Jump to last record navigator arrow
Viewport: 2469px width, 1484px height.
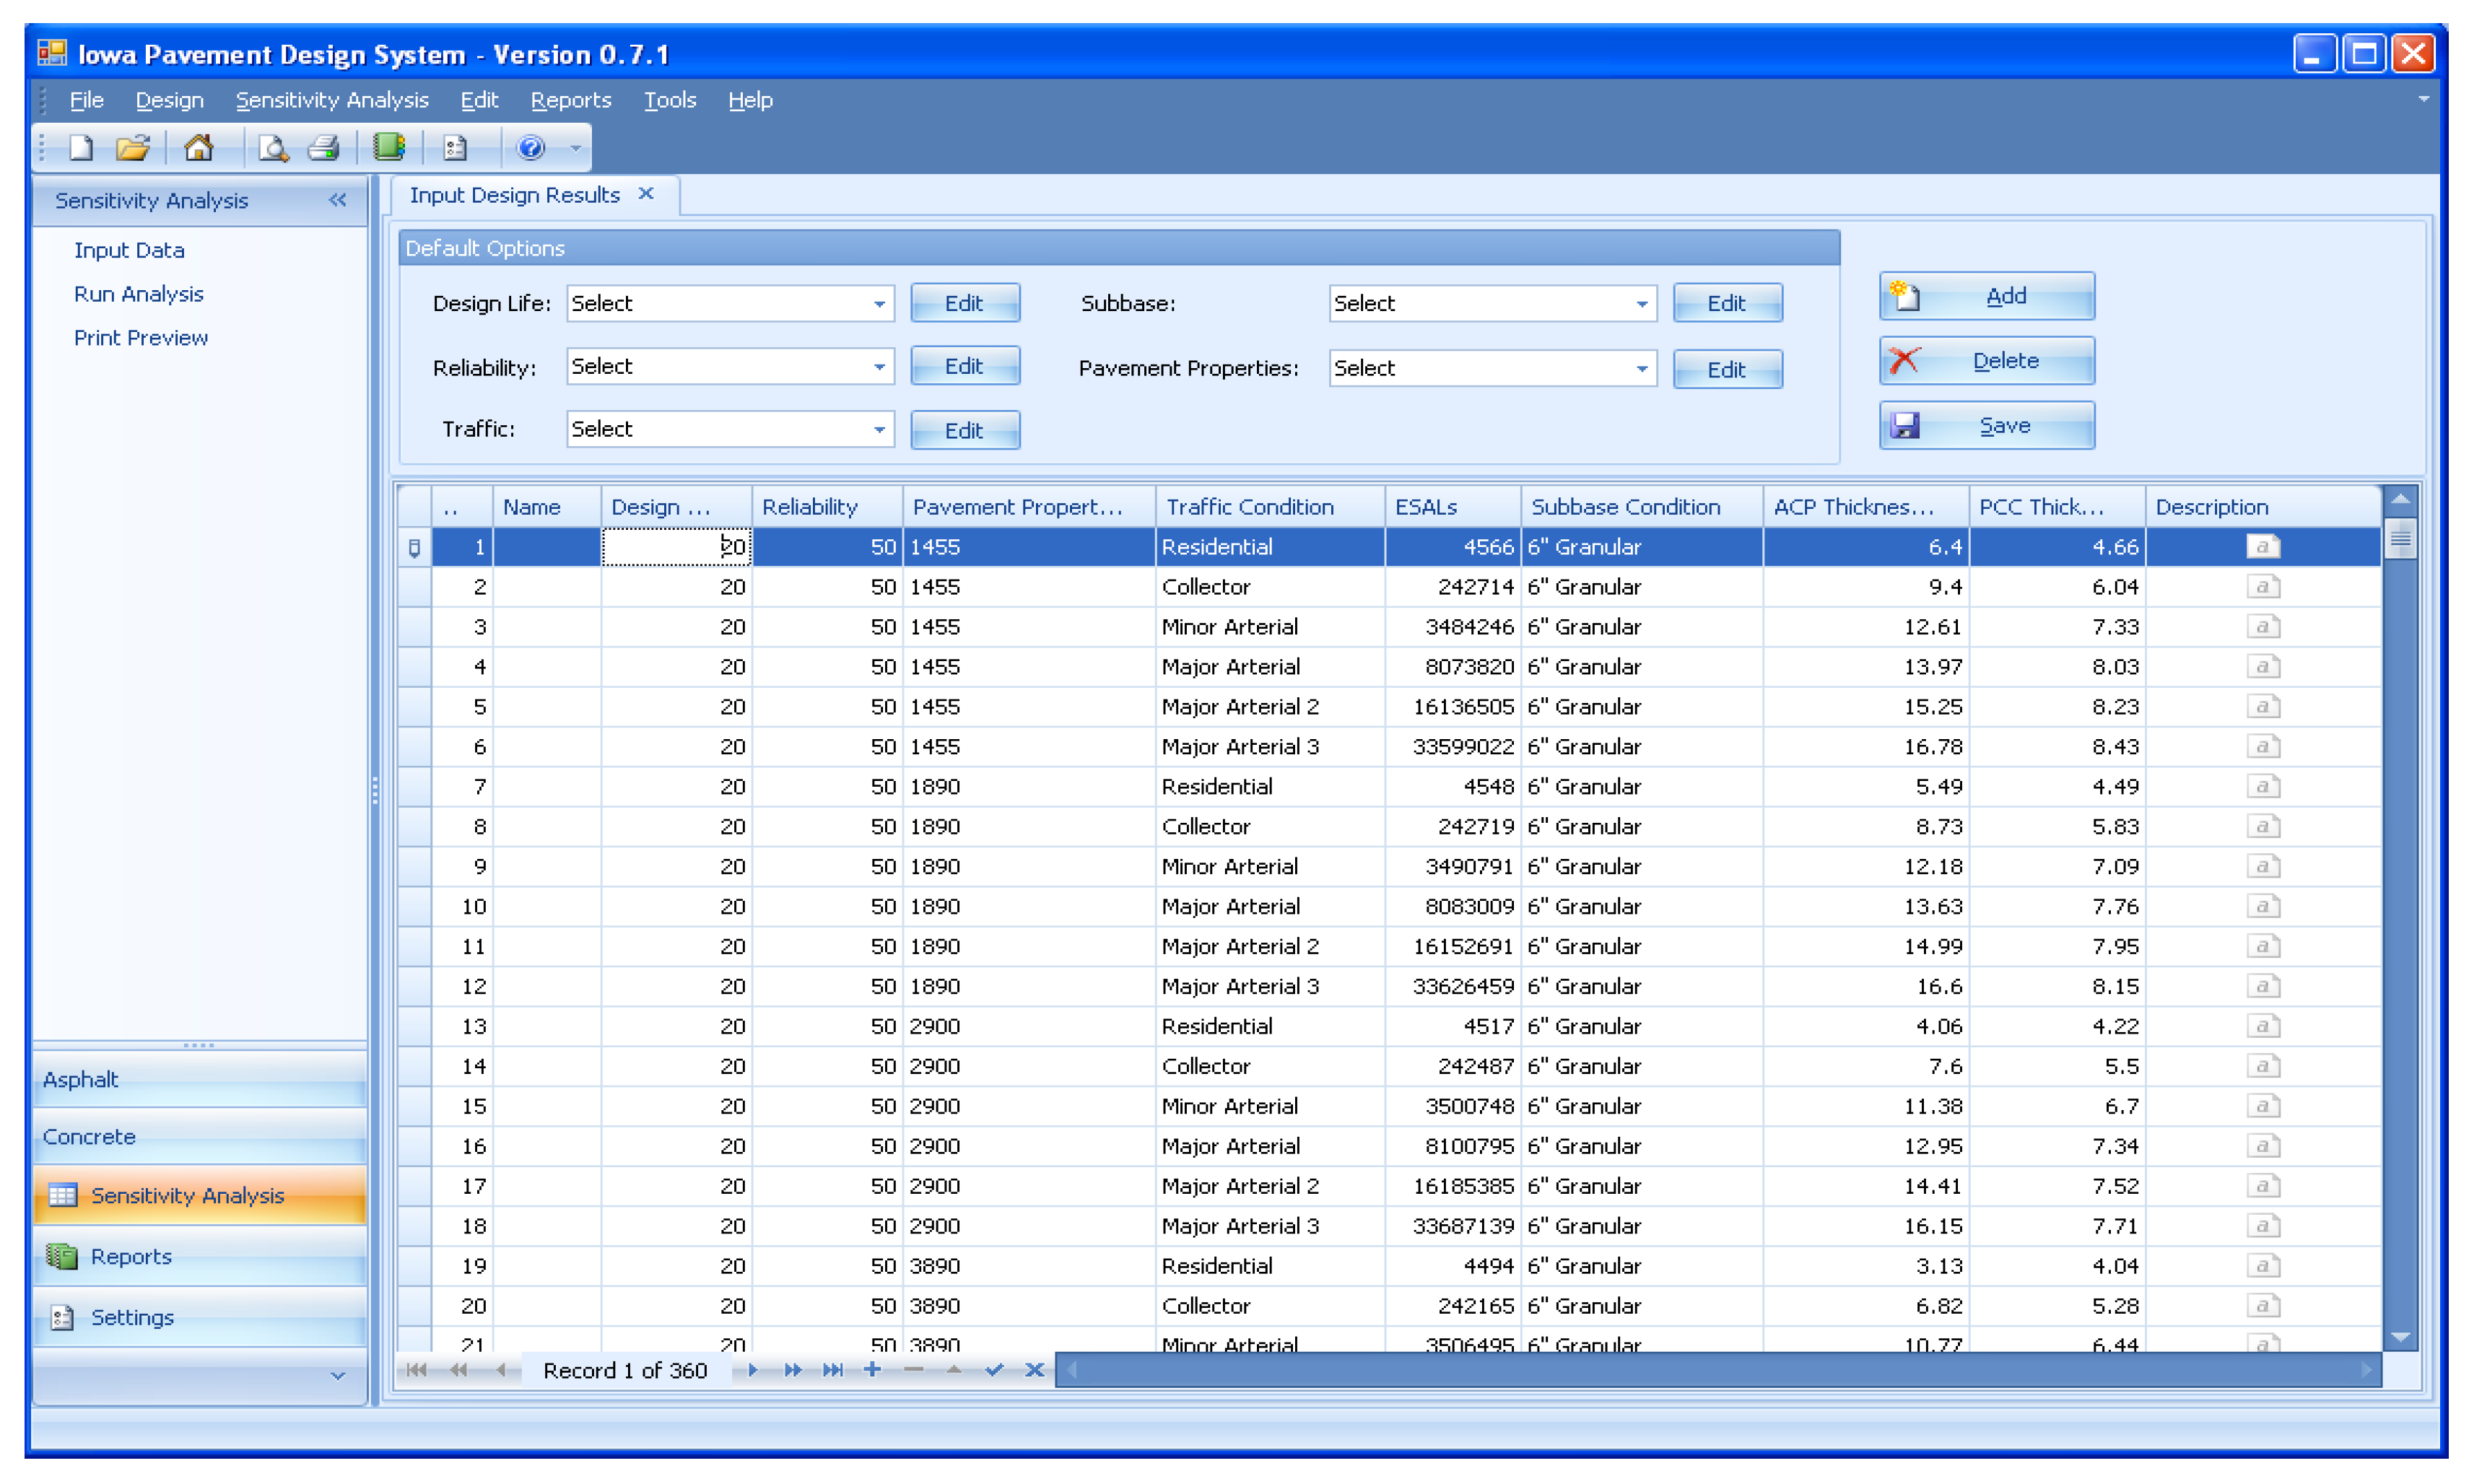(832, 1370)
